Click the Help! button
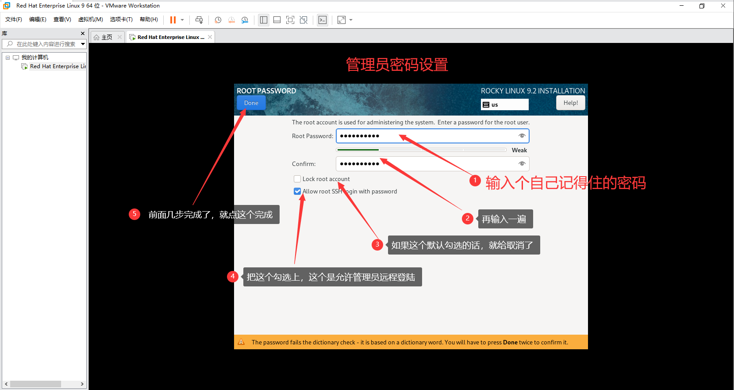 (571, 103)
